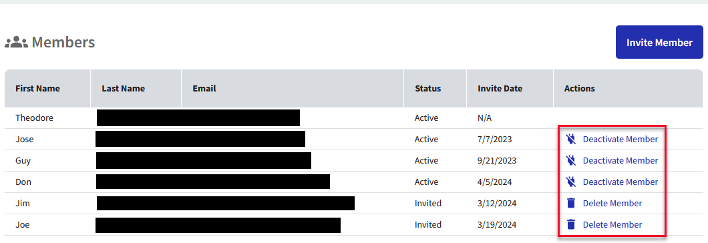Viewport: 708px width, 243px height.
Task: Click the Members group icon
Action: (16, 43)
